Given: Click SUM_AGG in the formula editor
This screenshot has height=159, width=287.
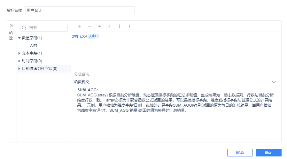Looking at the screenshot, I should click(79, 36).
